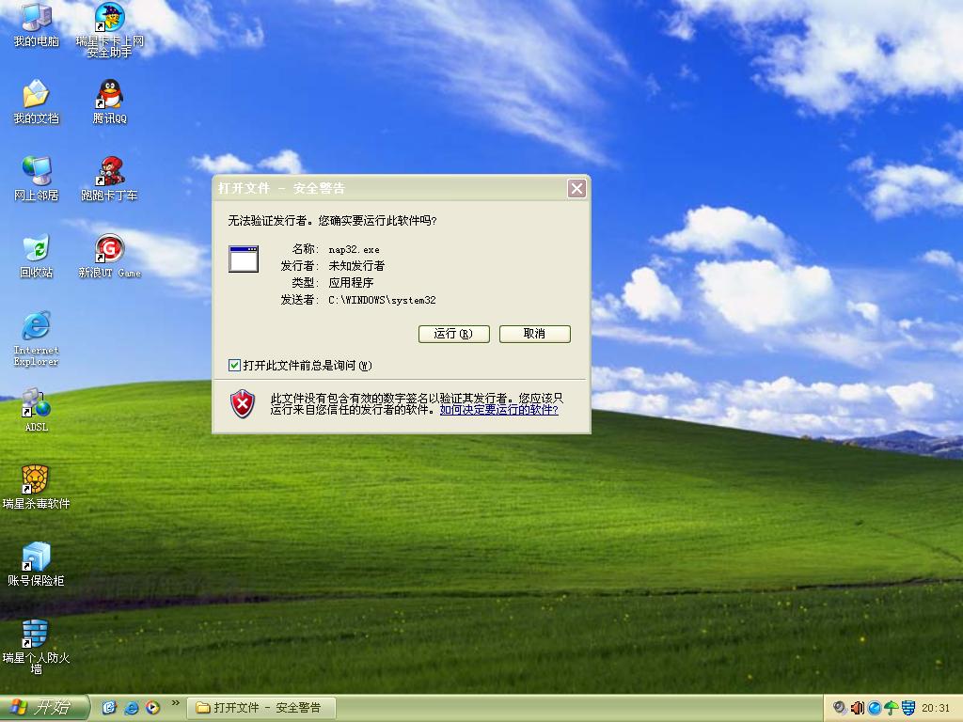Click the application file icon in dialog
Screen dimensions: 963x722
click(x=244, y=259)
